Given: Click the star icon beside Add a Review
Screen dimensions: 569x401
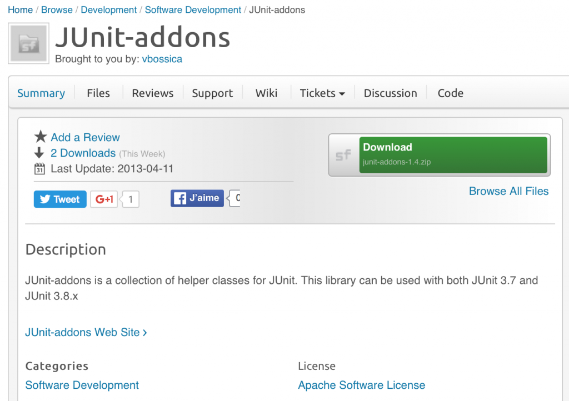Looking at the screenshot, I should 40,137.
